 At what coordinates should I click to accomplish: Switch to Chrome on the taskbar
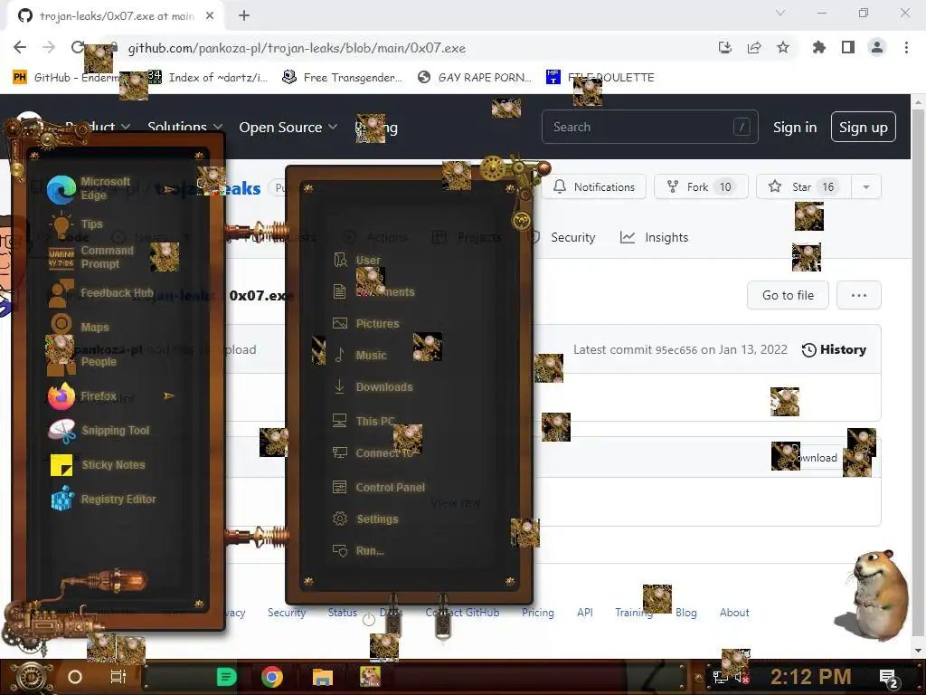tap(272, 677)
